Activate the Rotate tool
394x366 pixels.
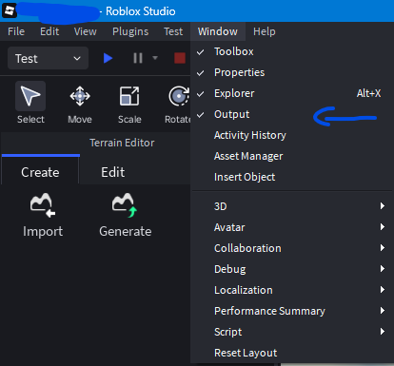click(x=178, y=103)
